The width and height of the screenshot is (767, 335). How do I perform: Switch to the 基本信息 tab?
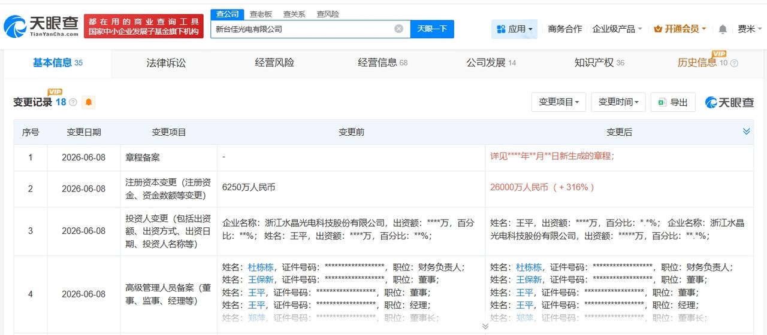pos(58,63)
